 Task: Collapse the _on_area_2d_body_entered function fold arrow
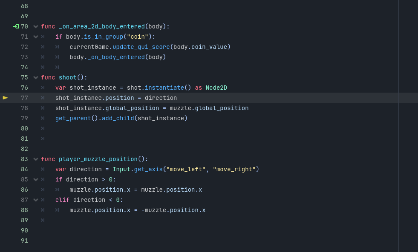[x=36, y=27]
